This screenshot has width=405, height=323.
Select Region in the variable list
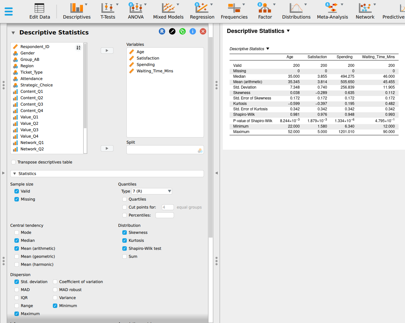pos(27,66)
